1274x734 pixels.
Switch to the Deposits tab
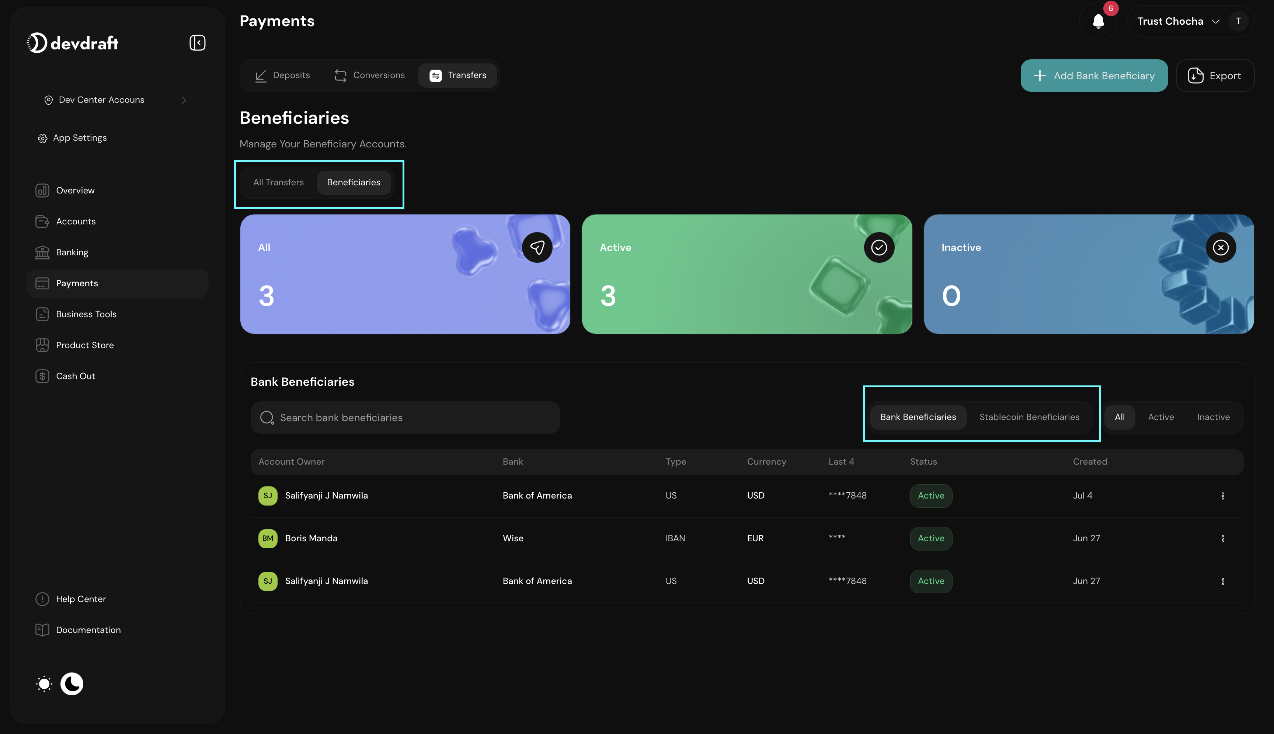[282, 75]
